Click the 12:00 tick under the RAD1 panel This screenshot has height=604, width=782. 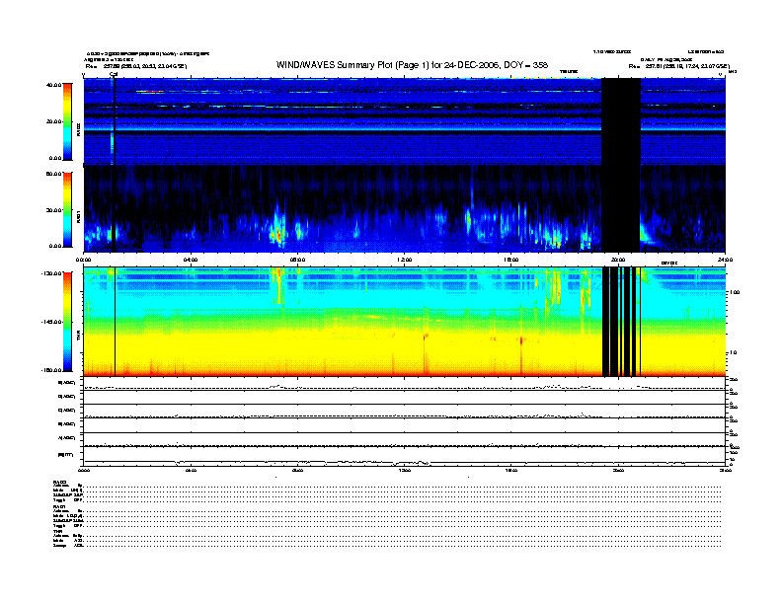[x=405, y=260]
